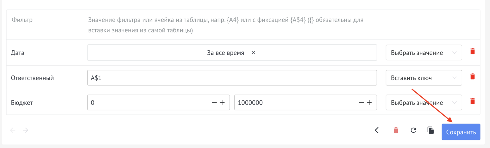This screenshot has width=490, height=148.
Task: Clear the За все время date value
Action: pos(253,53)
